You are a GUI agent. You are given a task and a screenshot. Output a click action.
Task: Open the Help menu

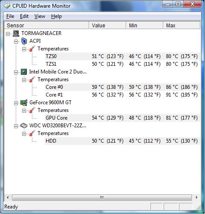(x=56, y=16)
